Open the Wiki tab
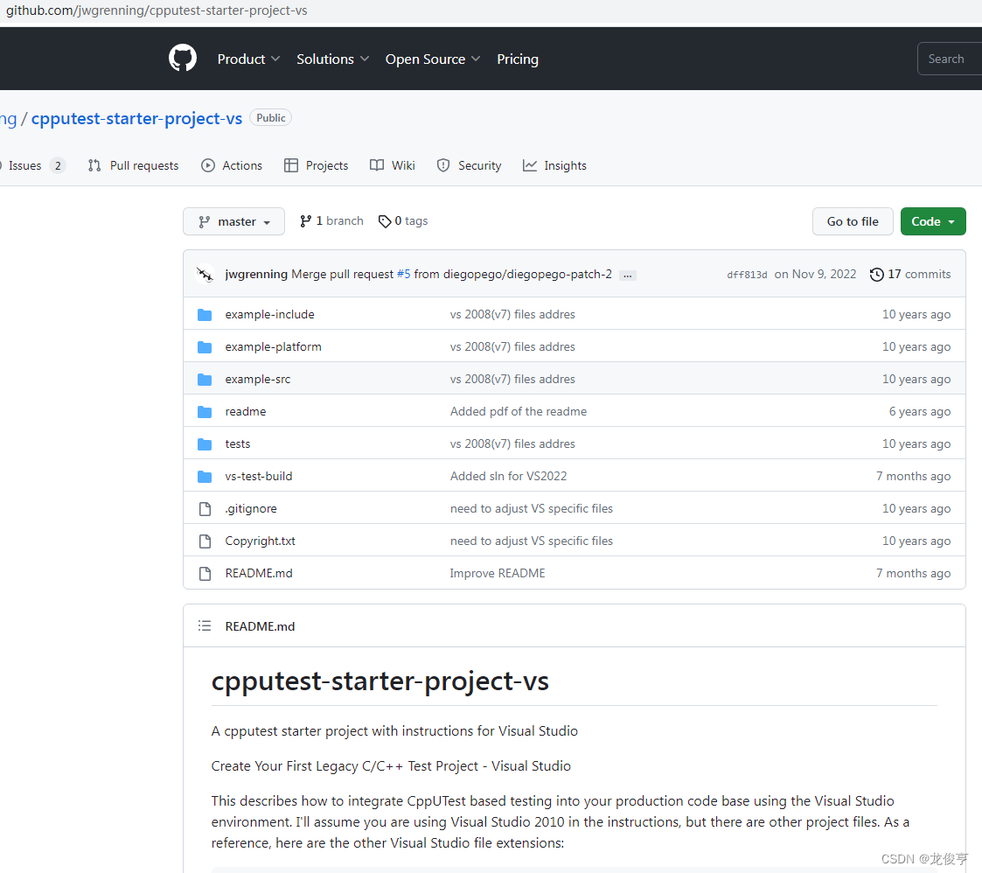Image resolution: width=982 pixels, height=873 pixels. tap(393, 165)
